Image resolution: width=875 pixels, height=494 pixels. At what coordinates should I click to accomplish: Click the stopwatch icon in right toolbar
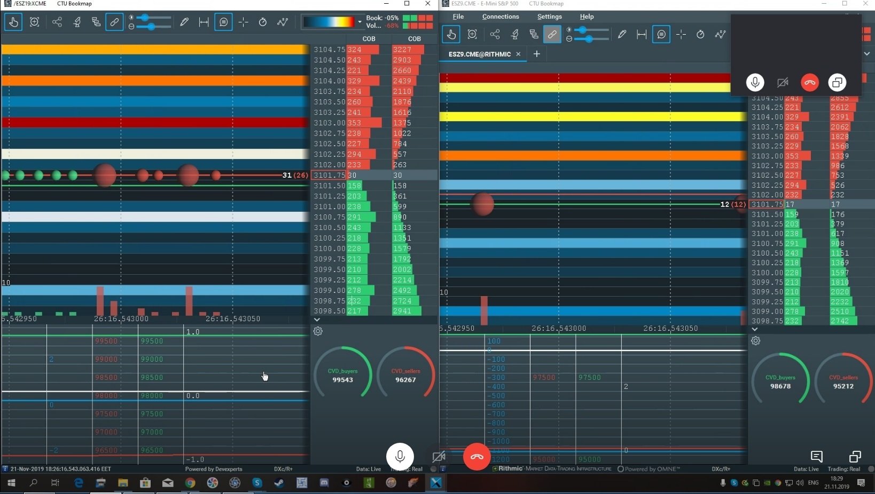tap(700, 35)
